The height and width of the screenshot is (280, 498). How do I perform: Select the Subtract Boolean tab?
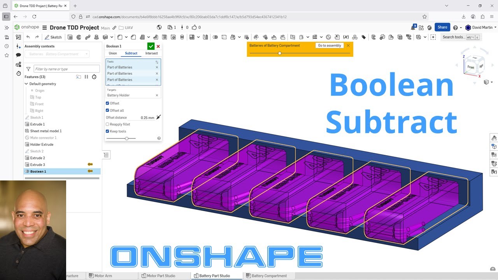point(131,53)
